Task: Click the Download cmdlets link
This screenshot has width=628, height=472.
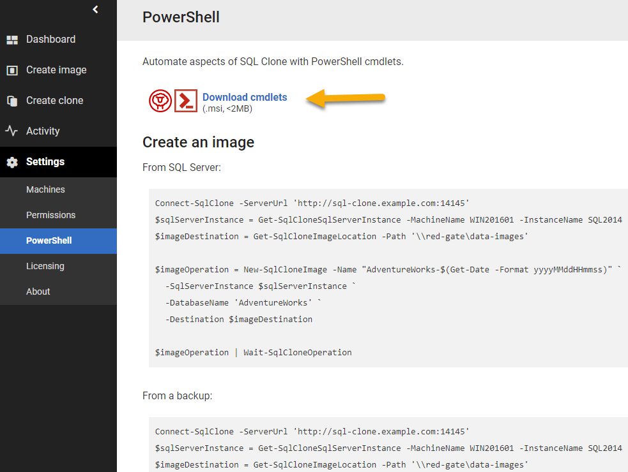Action: (245, 97)
